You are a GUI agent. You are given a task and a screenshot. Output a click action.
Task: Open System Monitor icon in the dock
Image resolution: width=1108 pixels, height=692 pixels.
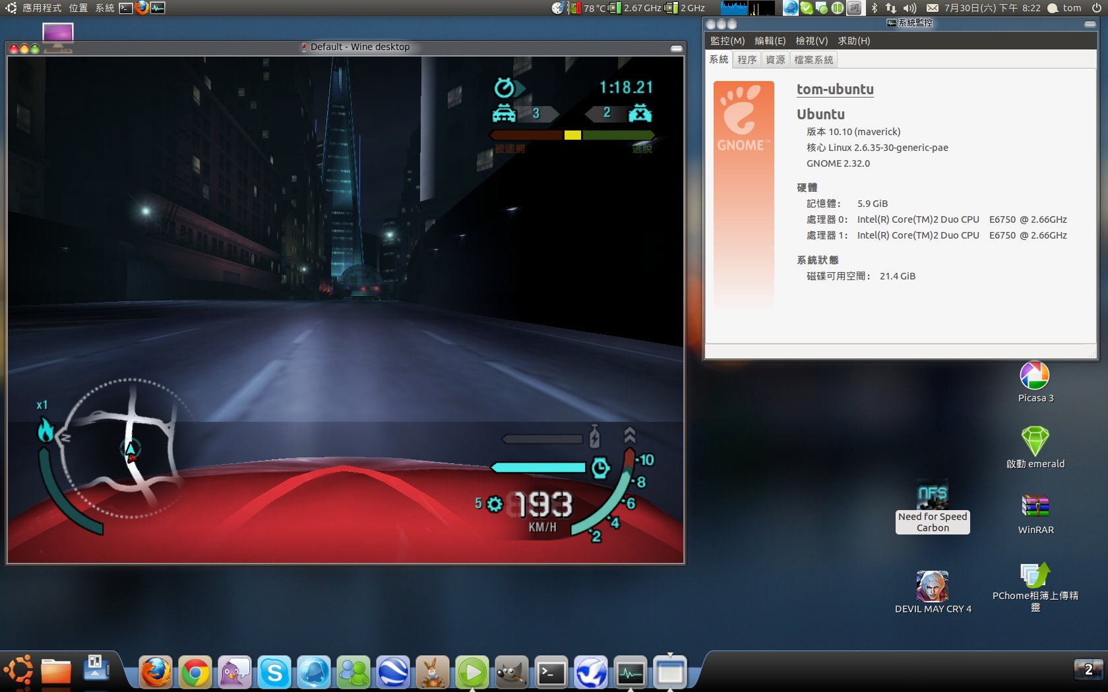pyautogui.click(x=631, y=673)
